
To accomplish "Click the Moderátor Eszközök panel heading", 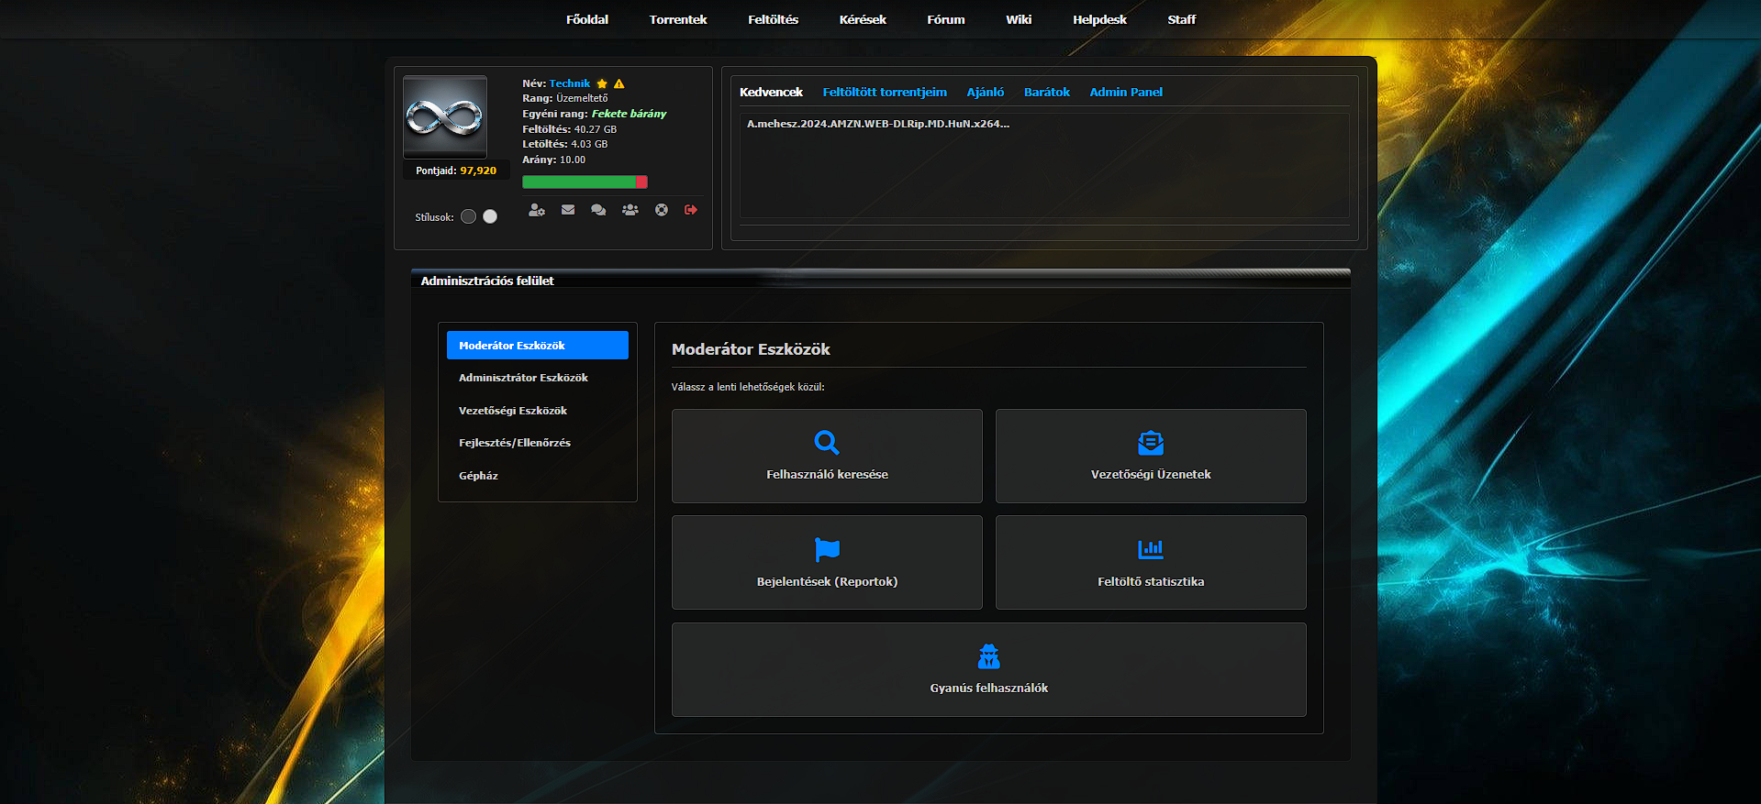I will pos(751,349).
